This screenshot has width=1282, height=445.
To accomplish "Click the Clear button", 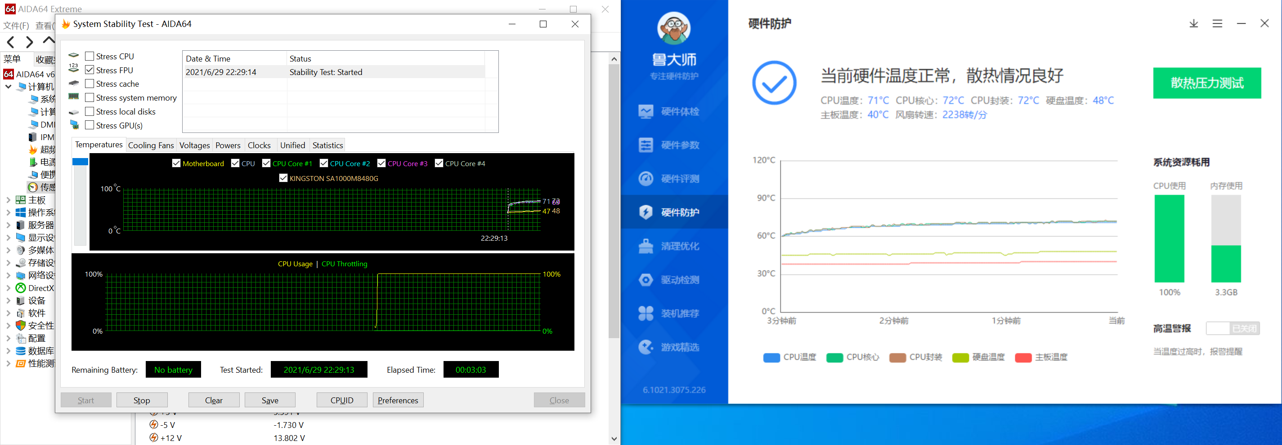I will [214, 400].
